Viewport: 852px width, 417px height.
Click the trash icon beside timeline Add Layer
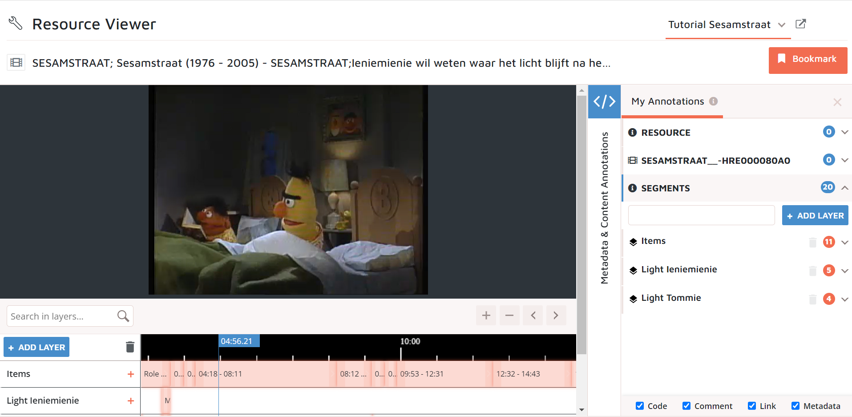(x=130, y=347)
